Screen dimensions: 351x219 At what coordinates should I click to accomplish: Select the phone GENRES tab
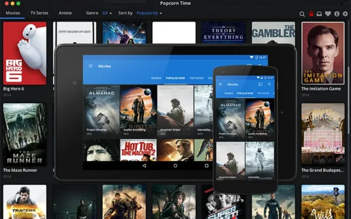pyautogui.click(x=229, y=93)
